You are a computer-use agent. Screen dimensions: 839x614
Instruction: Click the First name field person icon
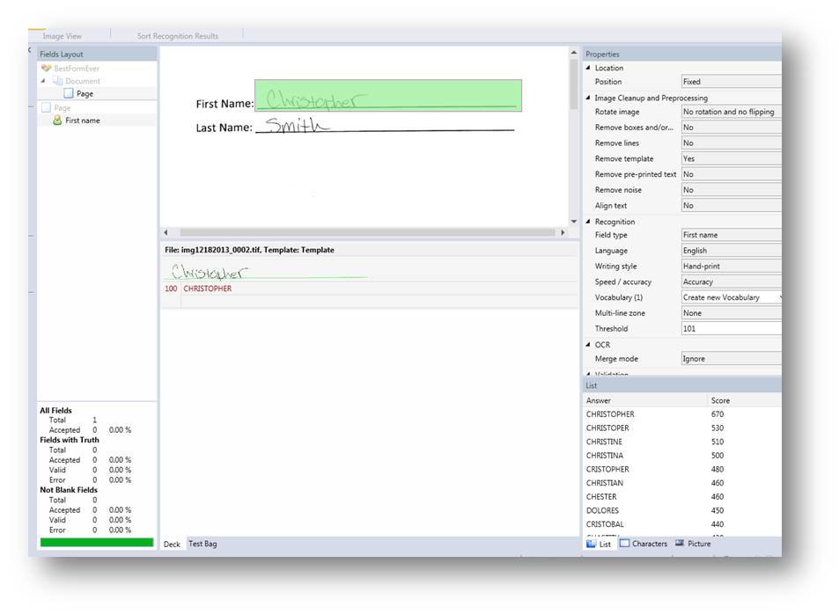[x=57, y=121]
